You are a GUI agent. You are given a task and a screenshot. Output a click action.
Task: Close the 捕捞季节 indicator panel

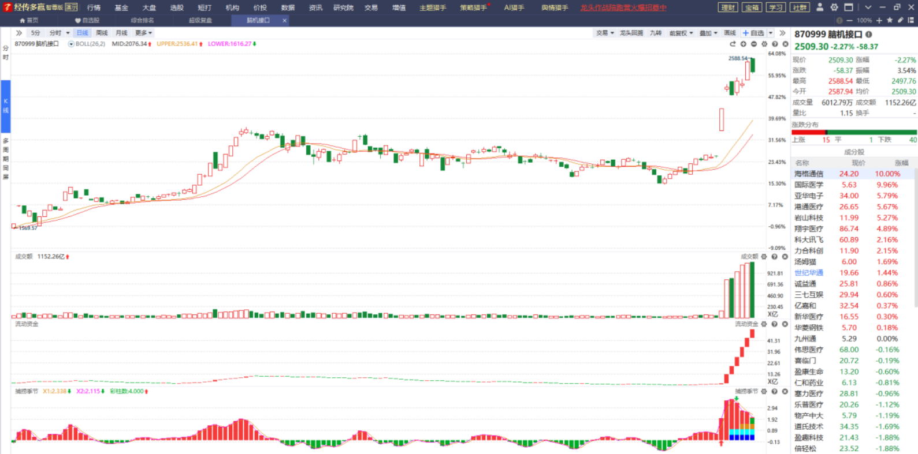[785, 392]
